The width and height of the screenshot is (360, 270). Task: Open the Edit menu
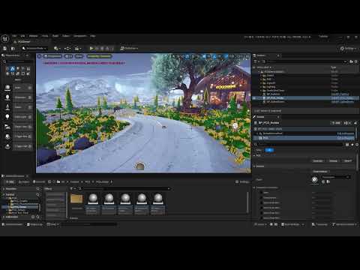pyautogui.click(x=22, y=36)
